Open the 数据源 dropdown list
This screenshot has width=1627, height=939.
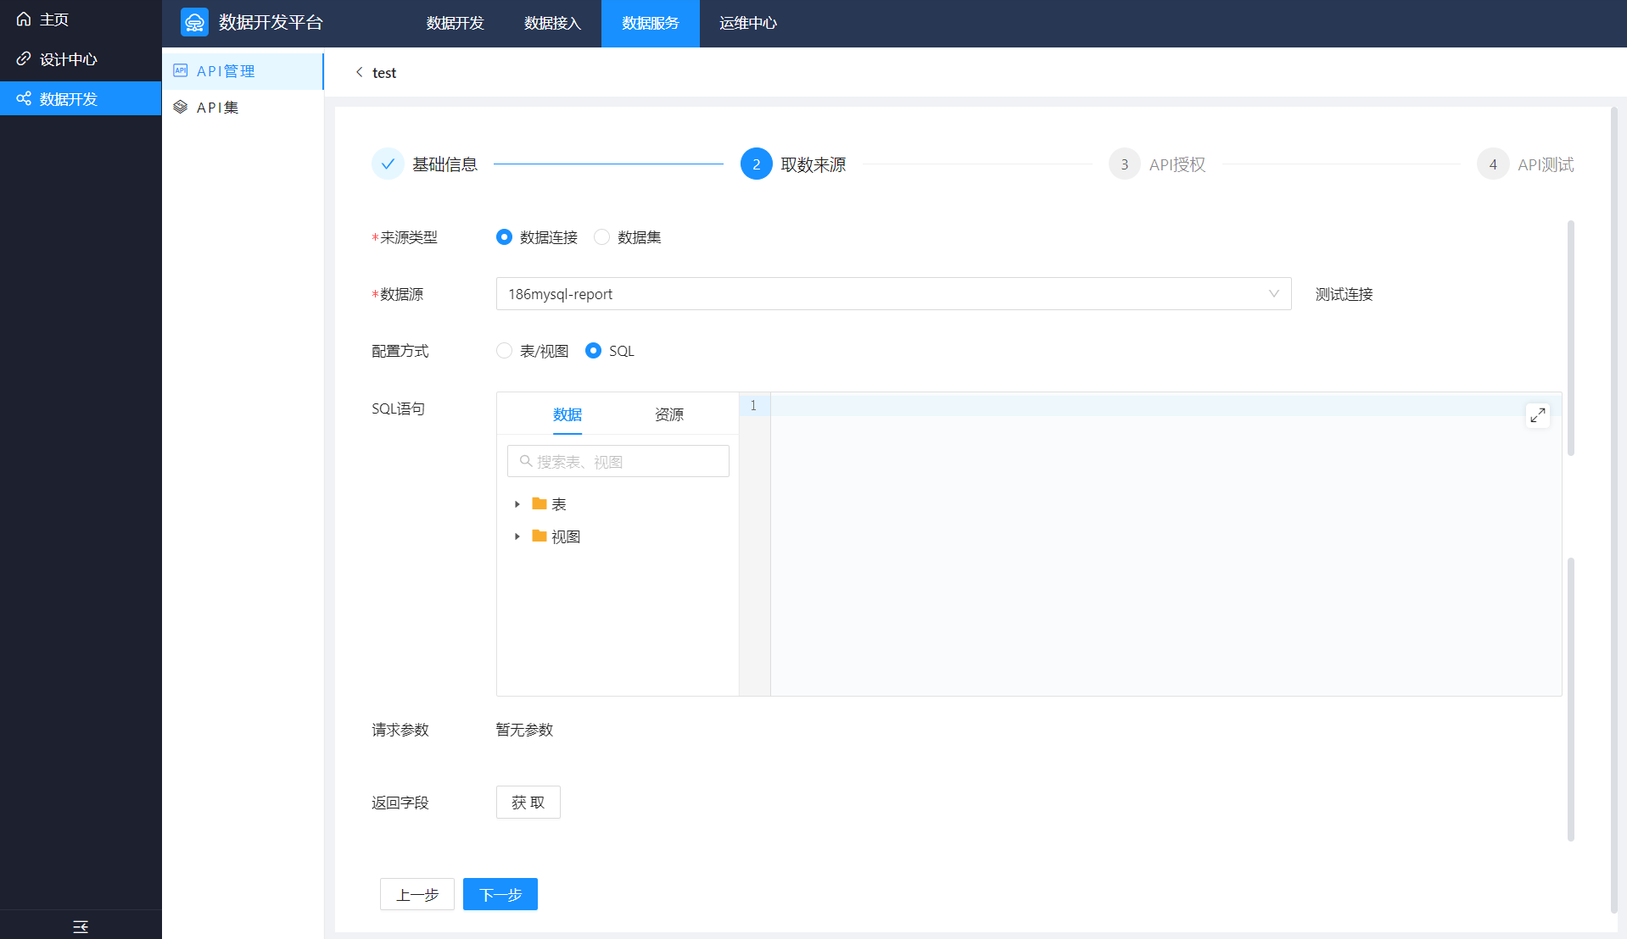[x=892, y=294]
